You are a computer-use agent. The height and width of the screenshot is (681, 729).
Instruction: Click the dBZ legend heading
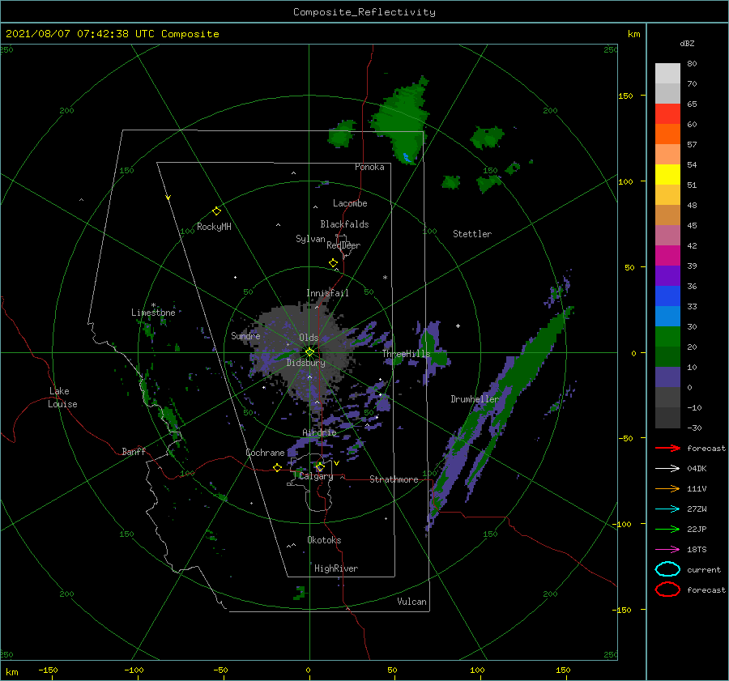687,43
